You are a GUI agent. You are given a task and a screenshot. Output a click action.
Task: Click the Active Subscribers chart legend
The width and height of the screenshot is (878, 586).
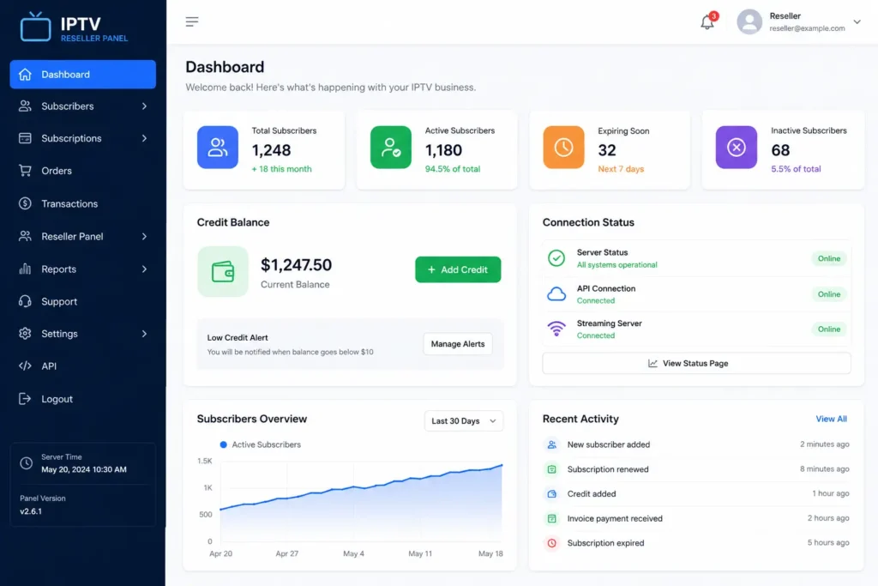pos(261,444)
